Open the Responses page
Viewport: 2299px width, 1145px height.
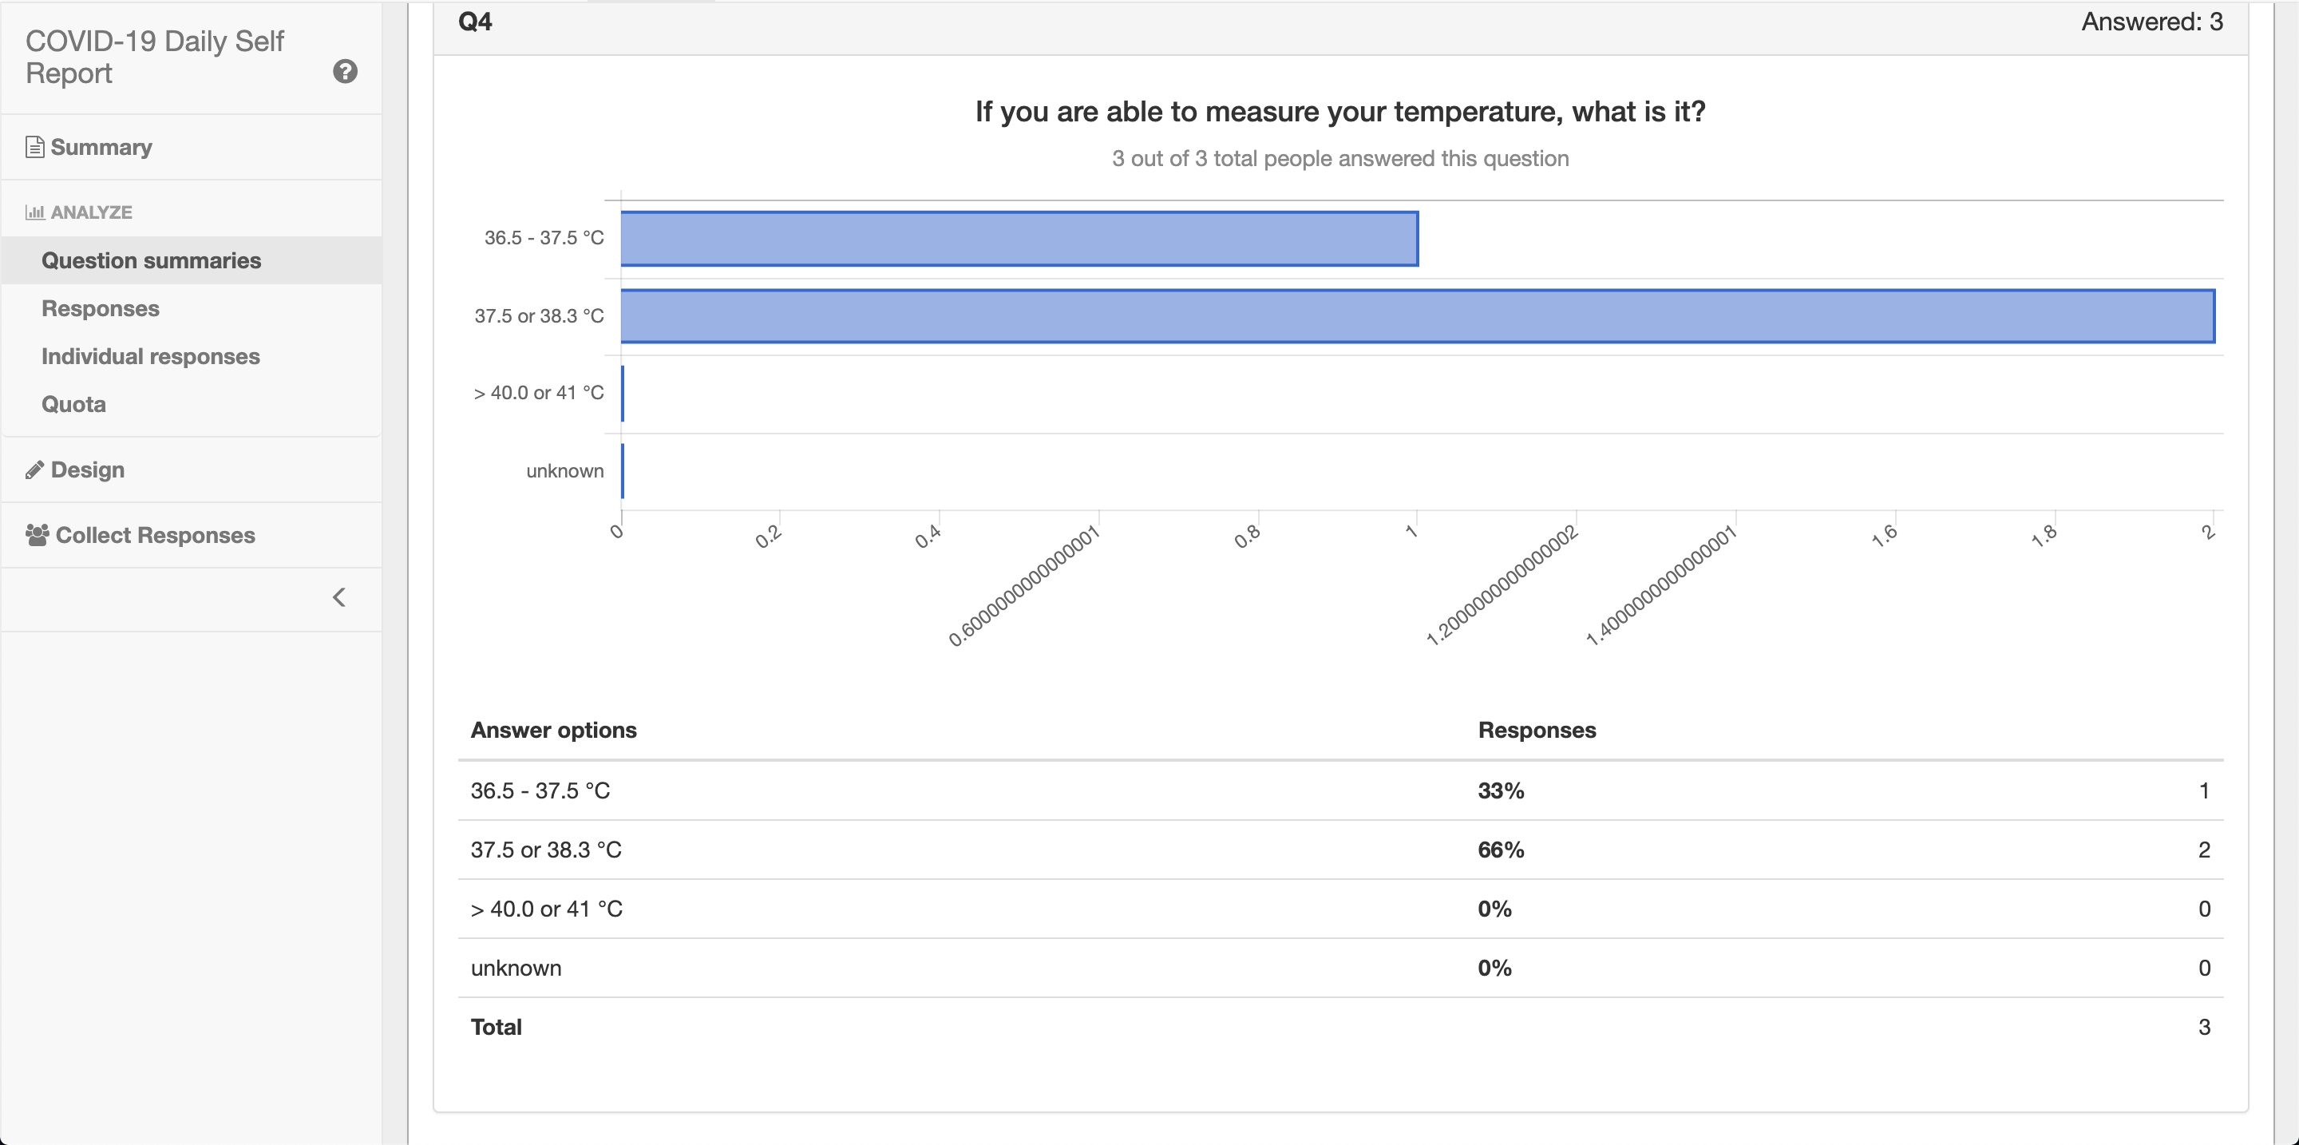coord(100,309)
